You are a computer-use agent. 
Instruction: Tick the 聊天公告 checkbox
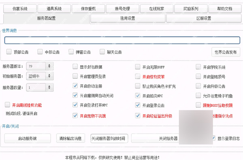tap(102, 51)
